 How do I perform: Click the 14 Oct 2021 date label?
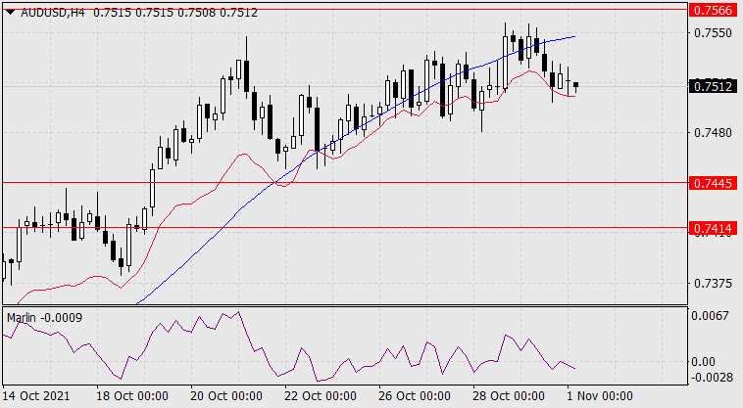pos(36,395)
